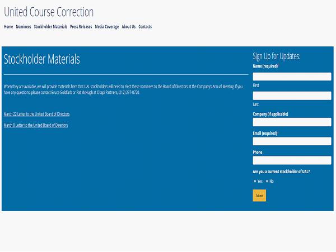Select the Company input field
The height and width of the screenshot is (252, 336).
click(292, 122)
